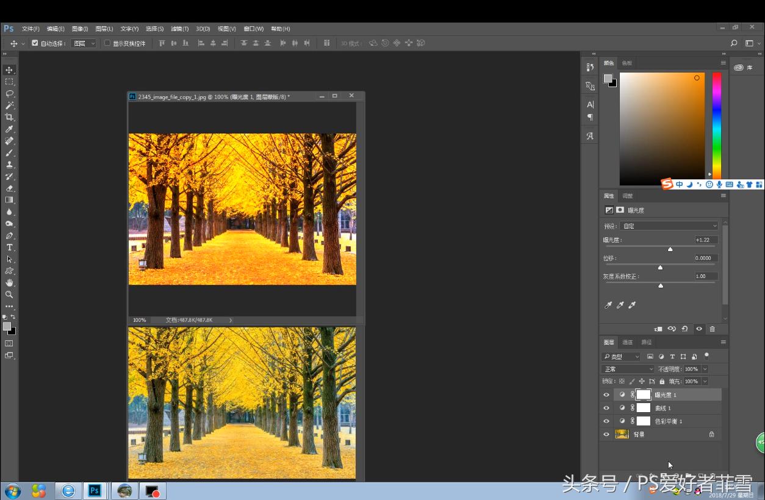Open the blend mode 正常 dropdown
Viewport: 765px width, 500px height.
(x=628, y=369)
